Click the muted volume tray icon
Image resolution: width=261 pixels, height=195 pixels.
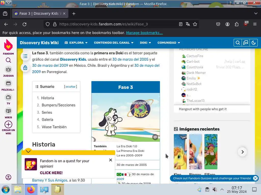(215, 189)
